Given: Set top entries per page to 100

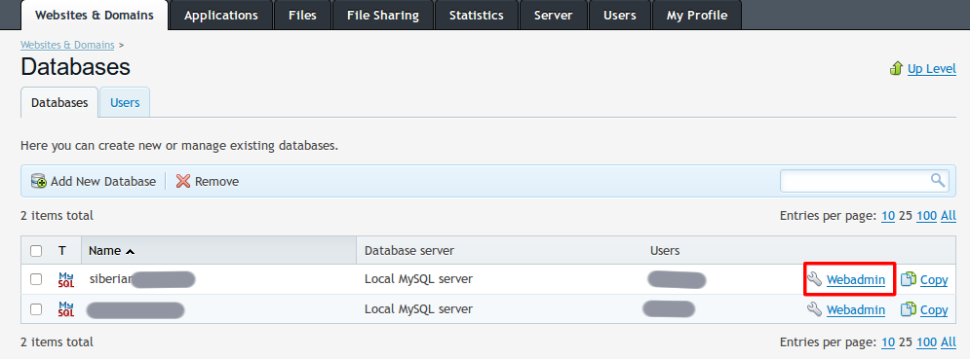Looking at the screenshot, I should (x=926, y=216).
